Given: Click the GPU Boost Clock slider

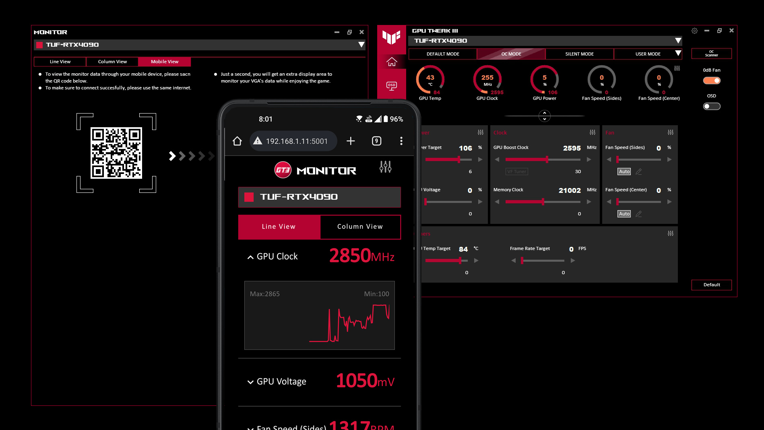Looking at the screenshot, I should click(543, 160).
